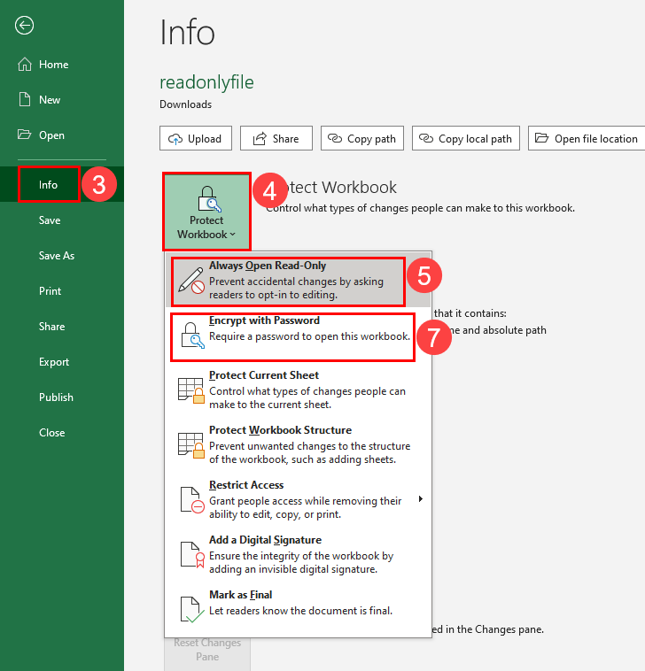The width and height of the screenshot is (645, 671).
Task: Click the Copy local path link icon
Action: [426, 138]
